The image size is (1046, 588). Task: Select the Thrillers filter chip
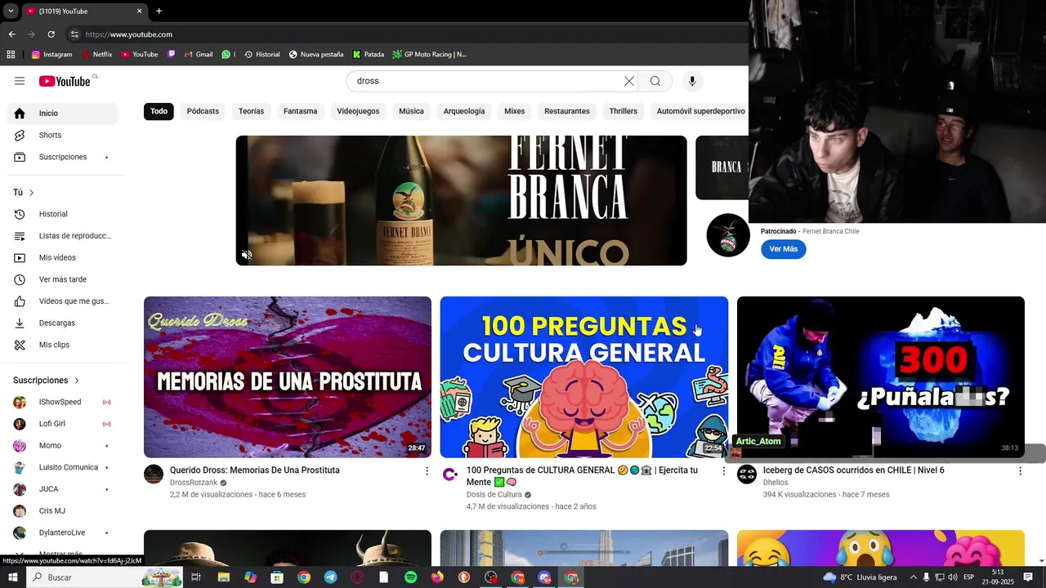623,111
